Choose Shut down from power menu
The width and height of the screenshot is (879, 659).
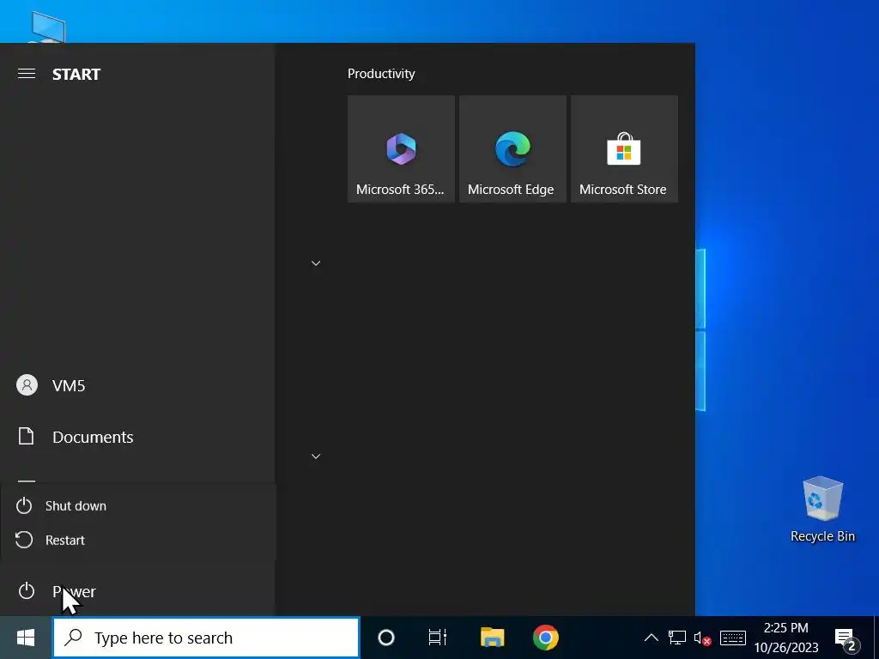point(138,506)
